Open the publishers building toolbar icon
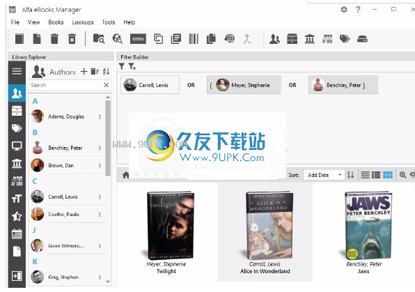Viewport: 415px width, 292px height. (310, 39)
